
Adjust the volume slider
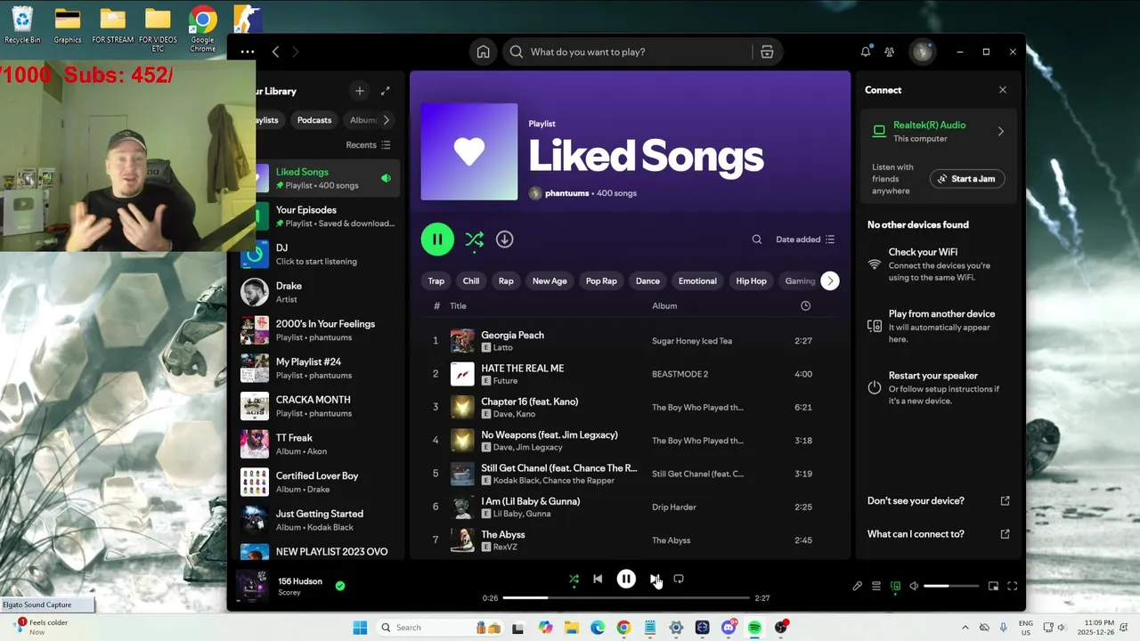(951, 586)
